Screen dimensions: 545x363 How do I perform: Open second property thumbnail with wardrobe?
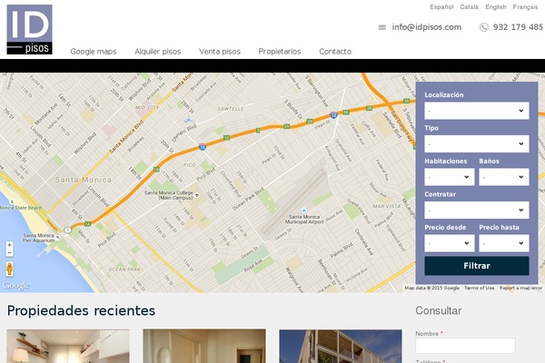coord(204,347)
